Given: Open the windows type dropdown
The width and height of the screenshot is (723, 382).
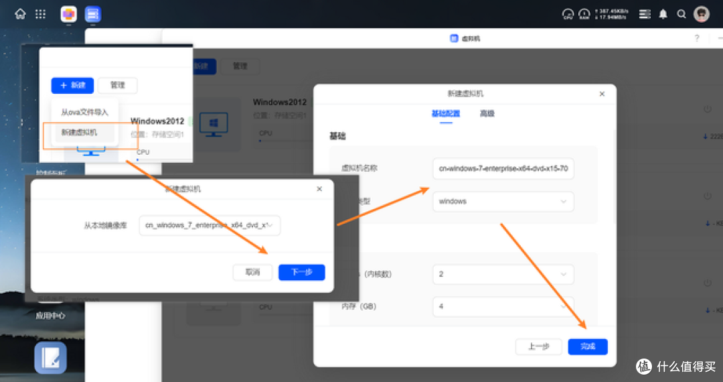Looking at the screenshot, I should click(x=503, y=202).
